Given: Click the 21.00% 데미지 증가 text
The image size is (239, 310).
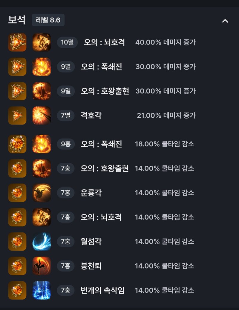Looking at the screenshot, I should tap(166, 116).
